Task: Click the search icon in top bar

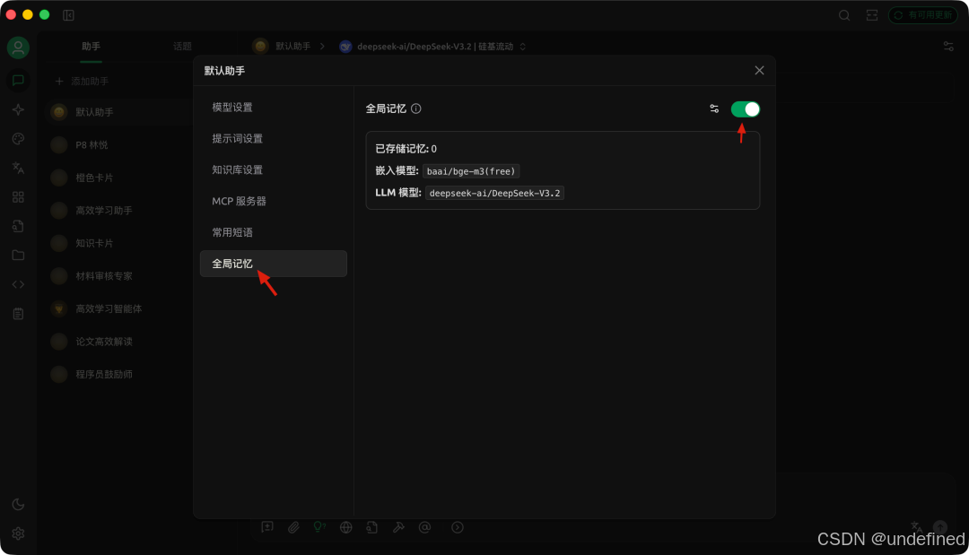Action: click(x=844, y=15)
